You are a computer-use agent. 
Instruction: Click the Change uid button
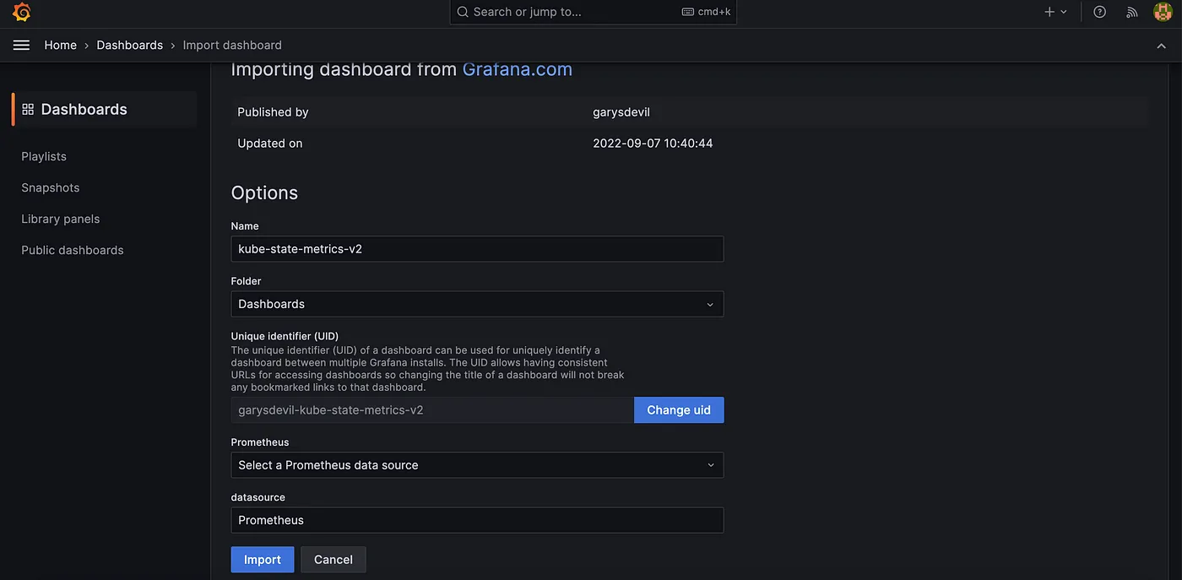tap(679, 410)
